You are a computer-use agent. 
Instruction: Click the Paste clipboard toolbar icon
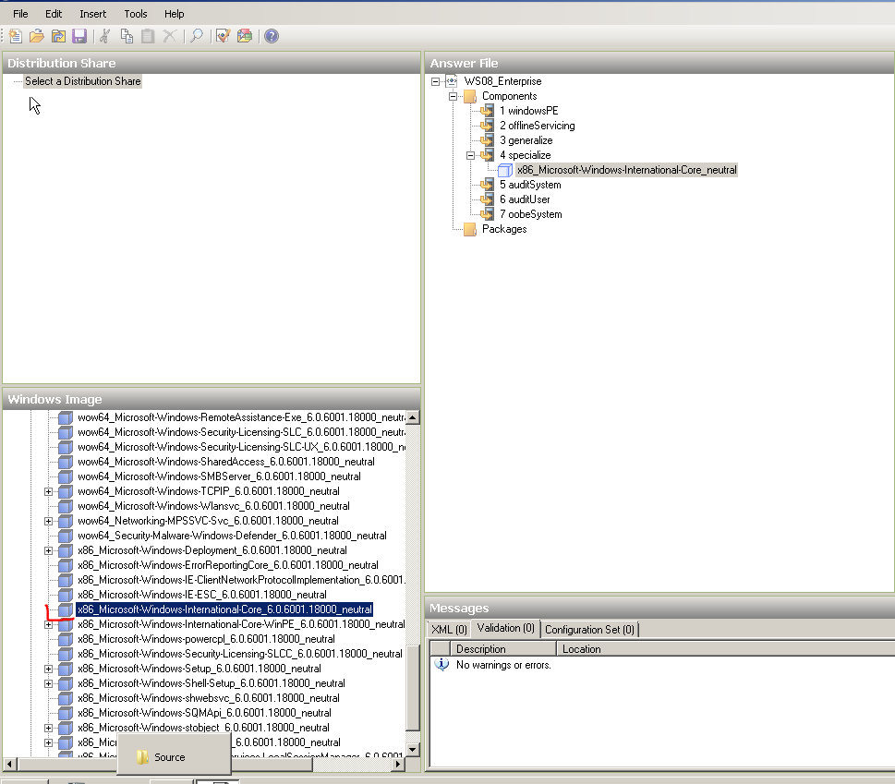click(x=148, y=37)
